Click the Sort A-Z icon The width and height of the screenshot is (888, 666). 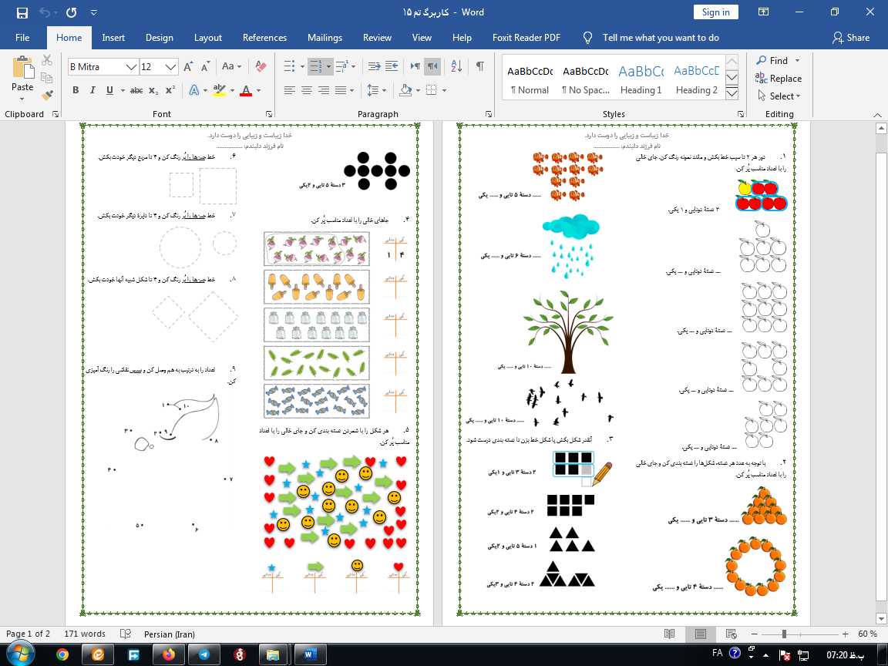(x=456, y=66)
